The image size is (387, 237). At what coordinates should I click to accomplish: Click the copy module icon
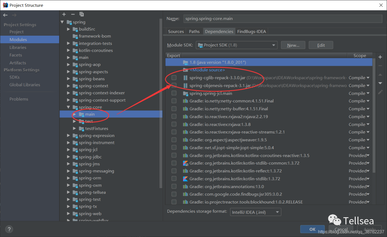click(81, 14)
